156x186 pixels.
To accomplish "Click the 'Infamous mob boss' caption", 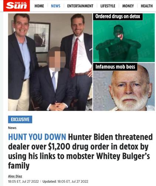I will coord(115,67).
